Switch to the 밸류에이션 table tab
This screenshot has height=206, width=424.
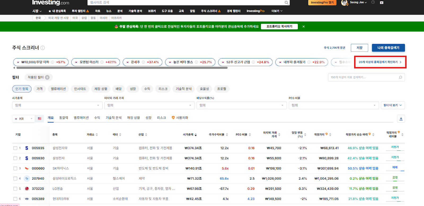81,118
